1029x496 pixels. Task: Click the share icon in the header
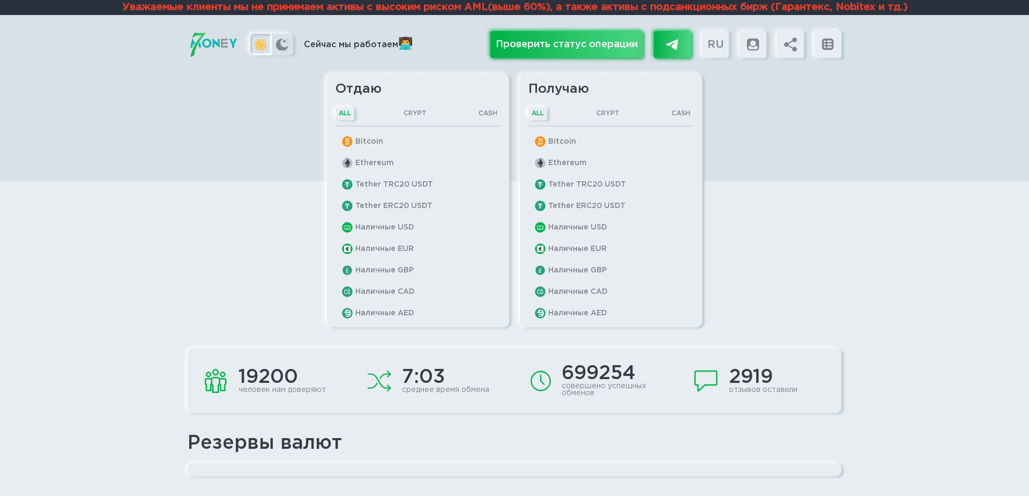coord(789,44)
